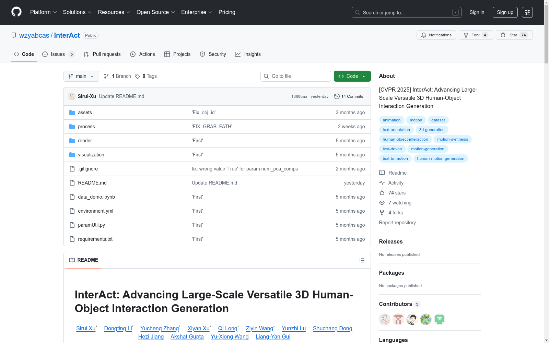Click the requirements.txt file icon
Viewport: 549px width, 343px height.
point(72,239)
